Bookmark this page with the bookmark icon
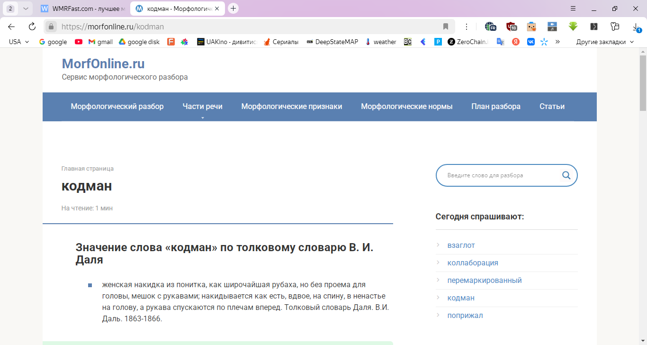Screen dimensions: 647x345 (445, 27)
